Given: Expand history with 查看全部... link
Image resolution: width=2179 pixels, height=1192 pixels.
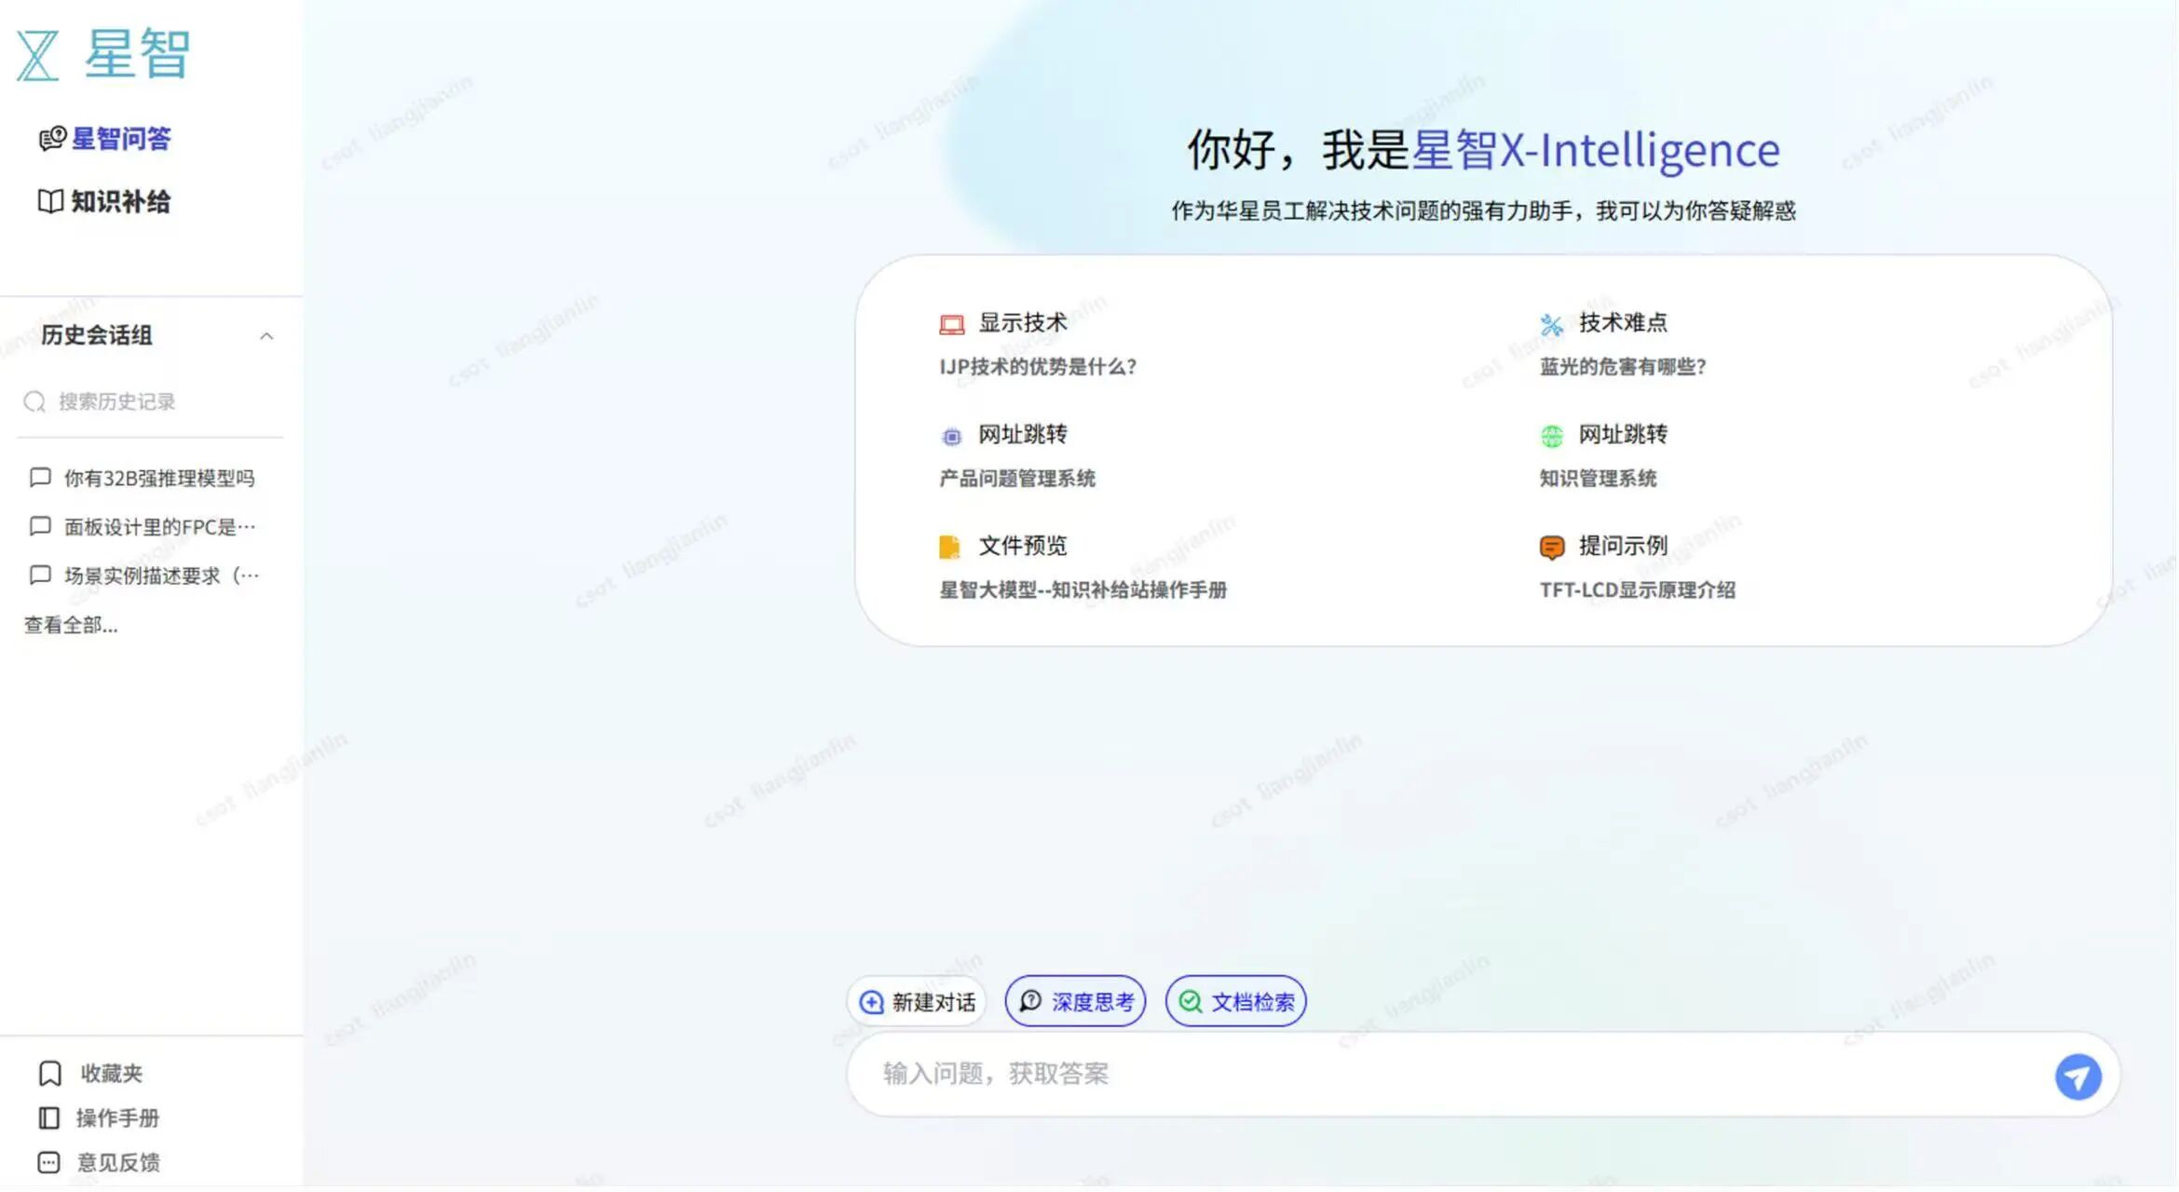Looking at the screenshot, I should tap(71, 625).
